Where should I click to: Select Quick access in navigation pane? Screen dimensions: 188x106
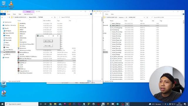[x=8, y=22]
